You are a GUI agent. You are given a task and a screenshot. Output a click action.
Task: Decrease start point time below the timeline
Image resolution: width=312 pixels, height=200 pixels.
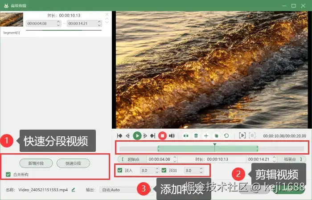point(175,161)
